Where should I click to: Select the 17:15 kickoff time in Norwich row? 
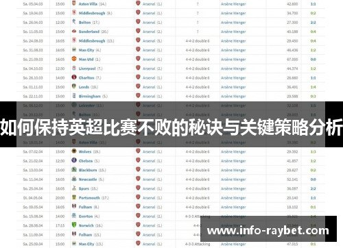(x=60, y=226)
